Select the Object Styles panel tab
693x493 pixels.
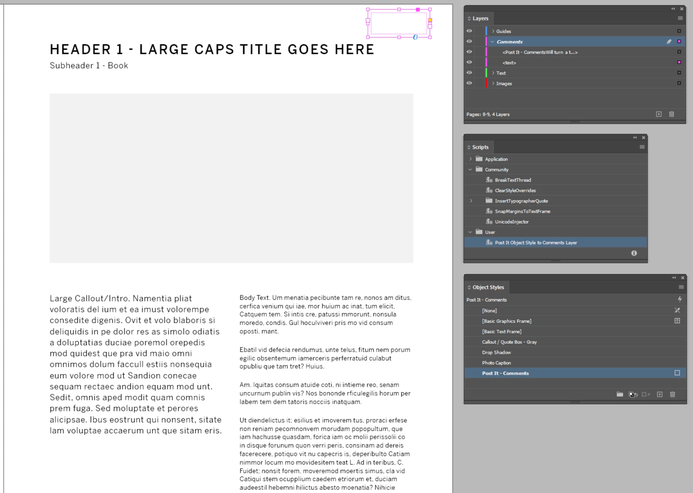point(488,287)
